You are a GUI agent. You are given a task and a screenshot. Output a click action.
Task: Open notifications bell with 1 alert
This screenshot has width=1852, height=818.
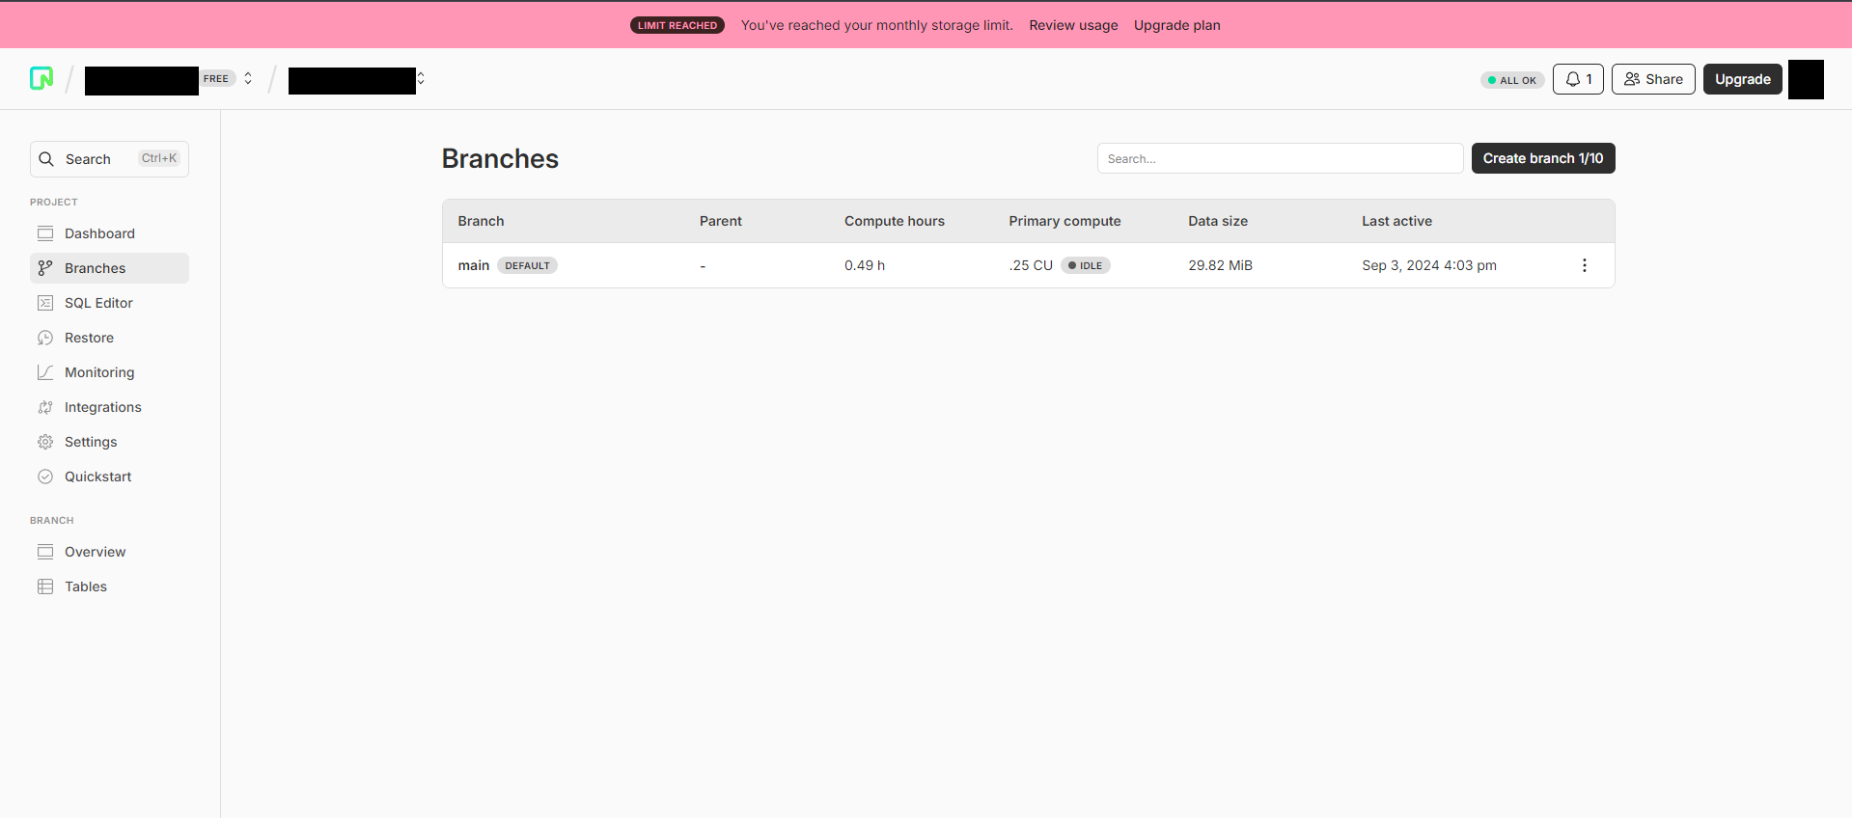click(1578, 79)
